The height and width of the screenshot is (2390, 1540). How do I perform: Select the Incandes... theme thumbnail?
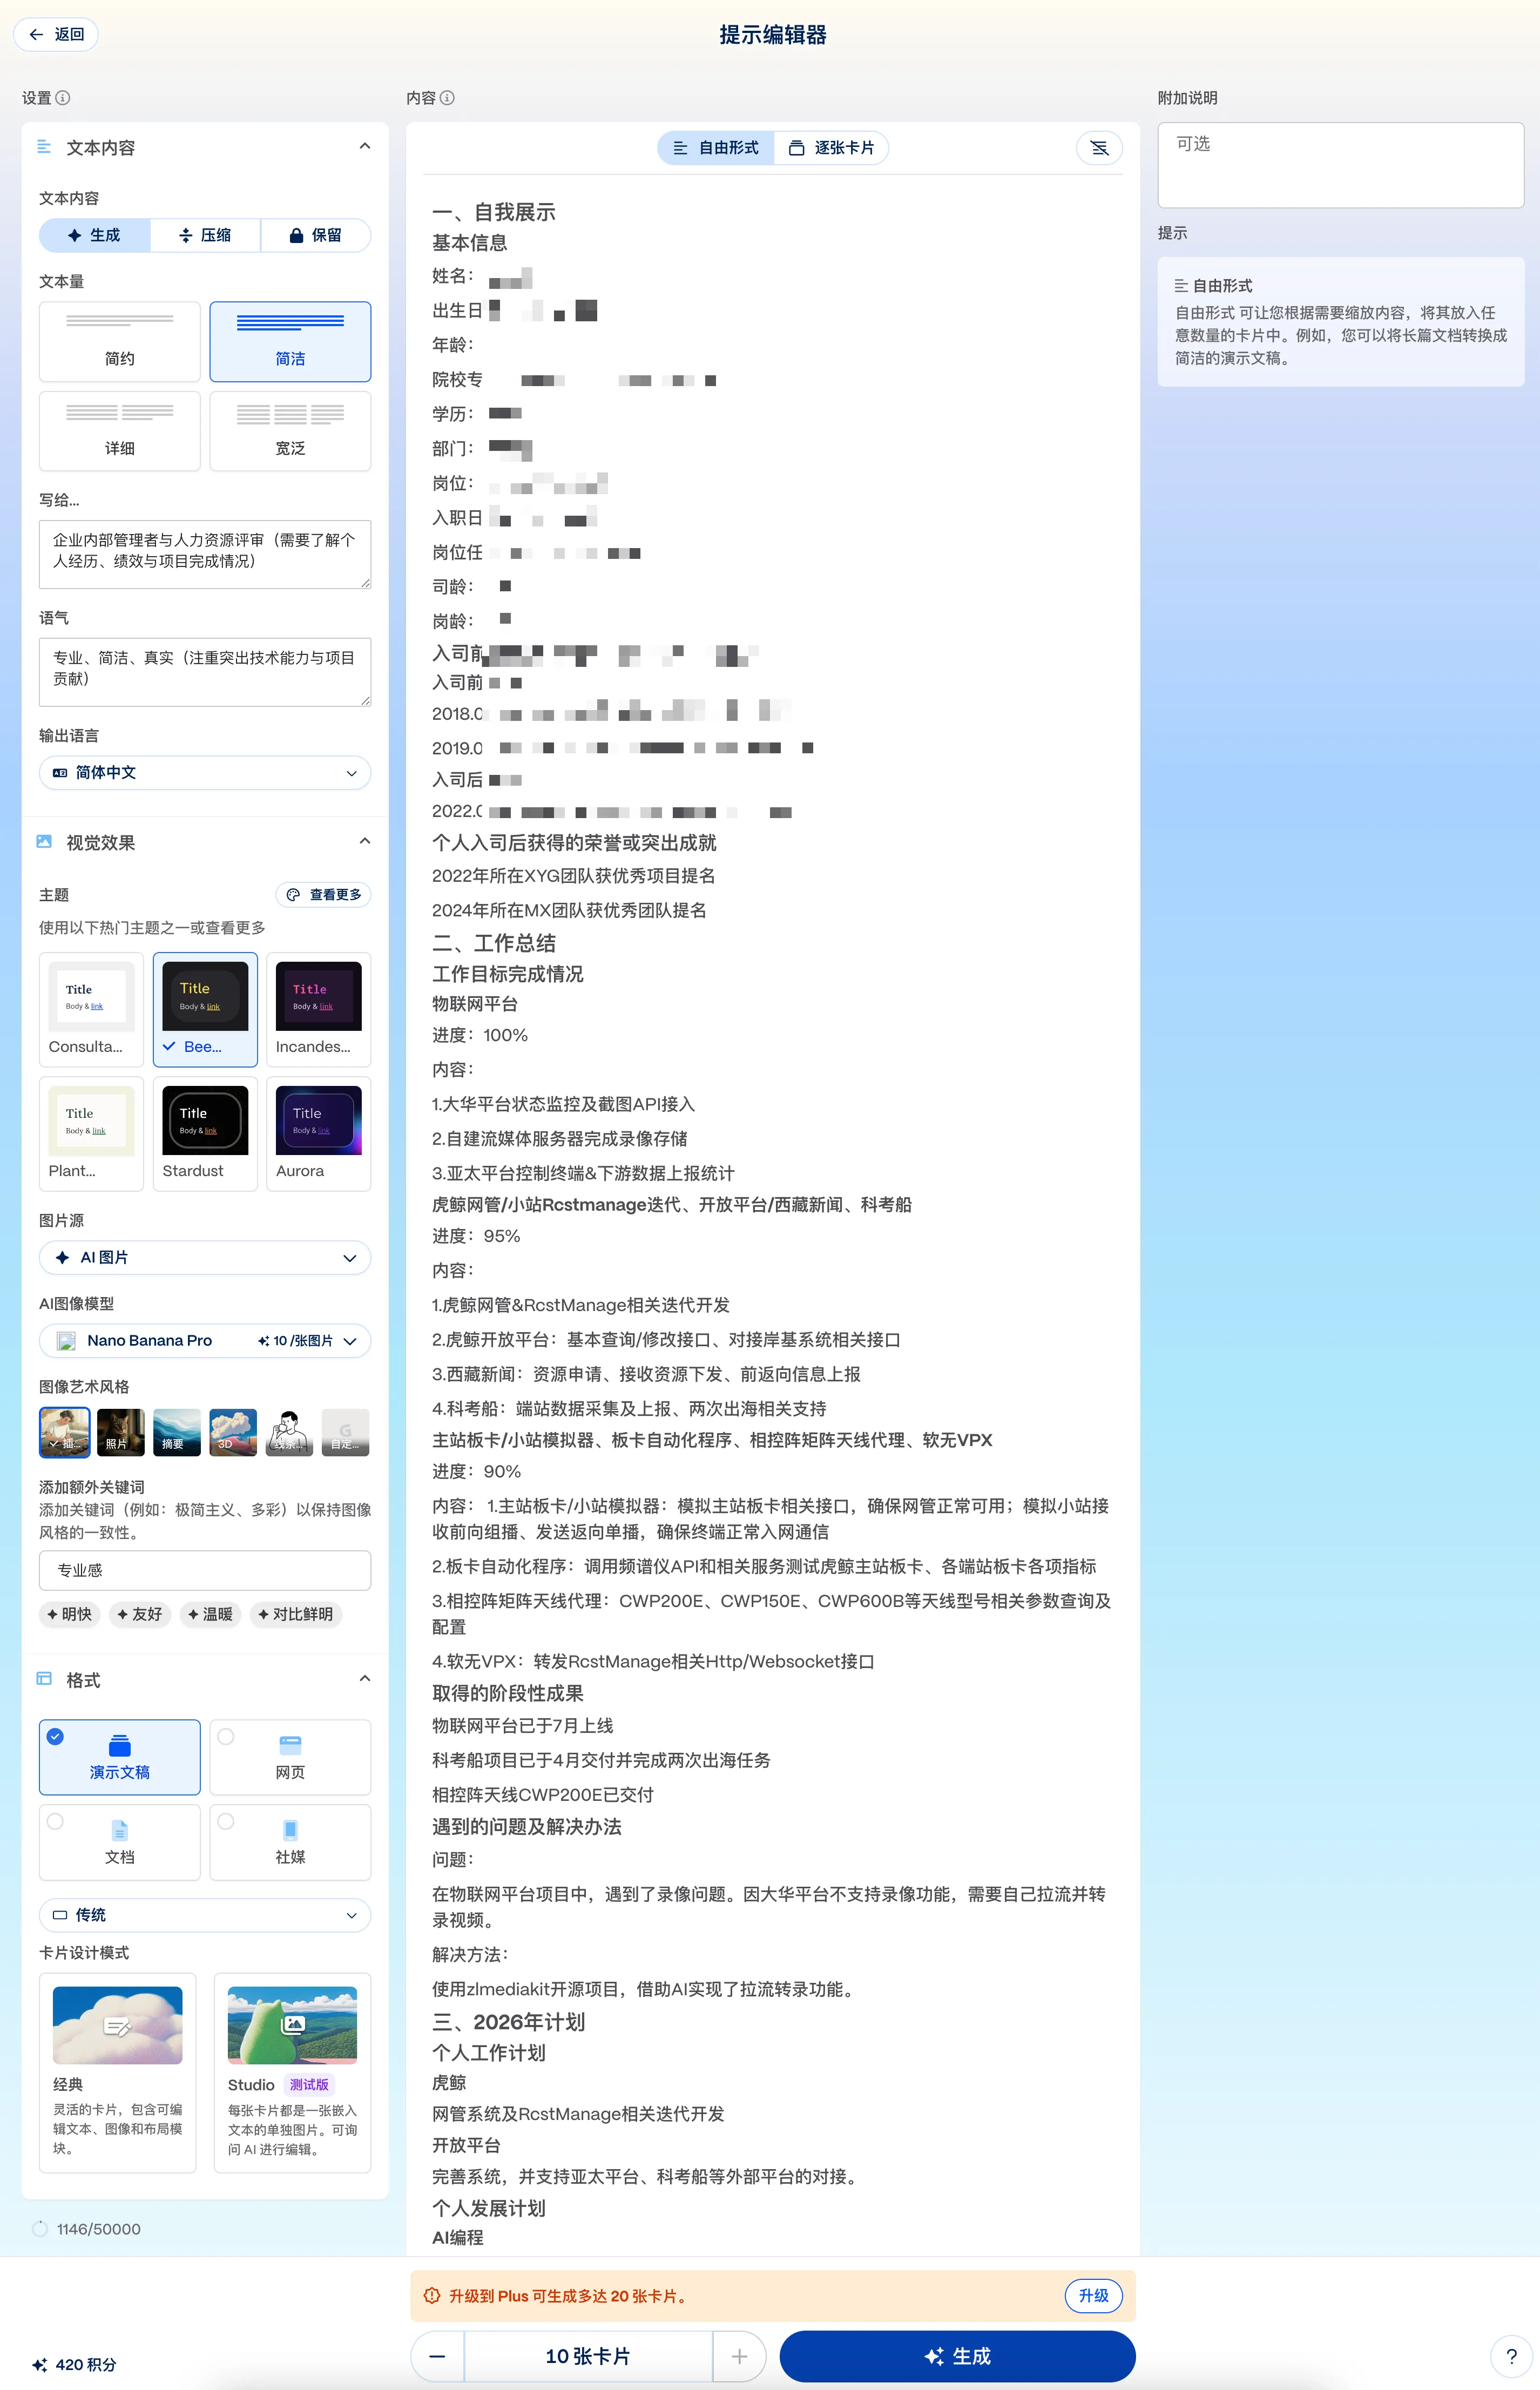318,1010
